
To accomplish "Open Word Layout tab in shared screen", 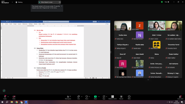I will 19,24.
